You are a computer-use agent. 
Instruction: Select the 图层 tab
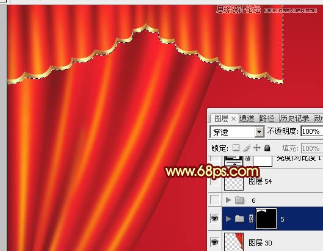coord(221,118)
